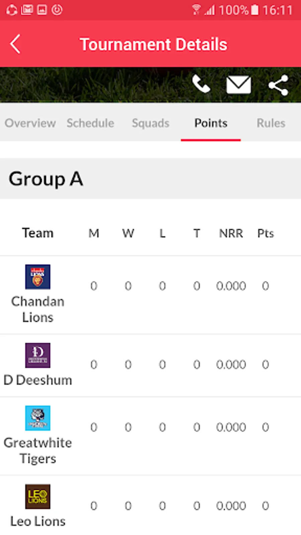Tap the D Deeshum team name
The height and width of the screenshot is (535, 301).
click(38, 380)
